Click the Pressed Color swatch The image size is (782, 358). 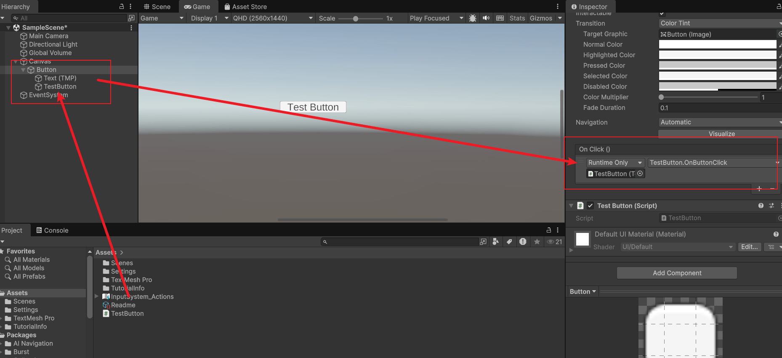tap(717, 65)
